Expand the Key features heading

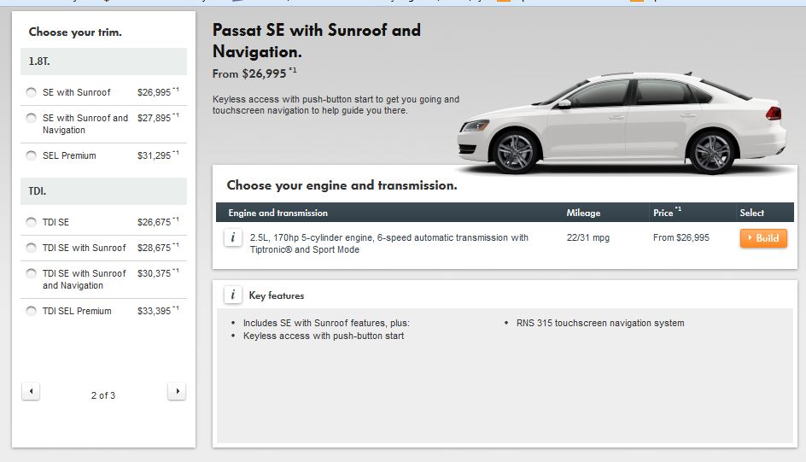[x=277, y=295]
